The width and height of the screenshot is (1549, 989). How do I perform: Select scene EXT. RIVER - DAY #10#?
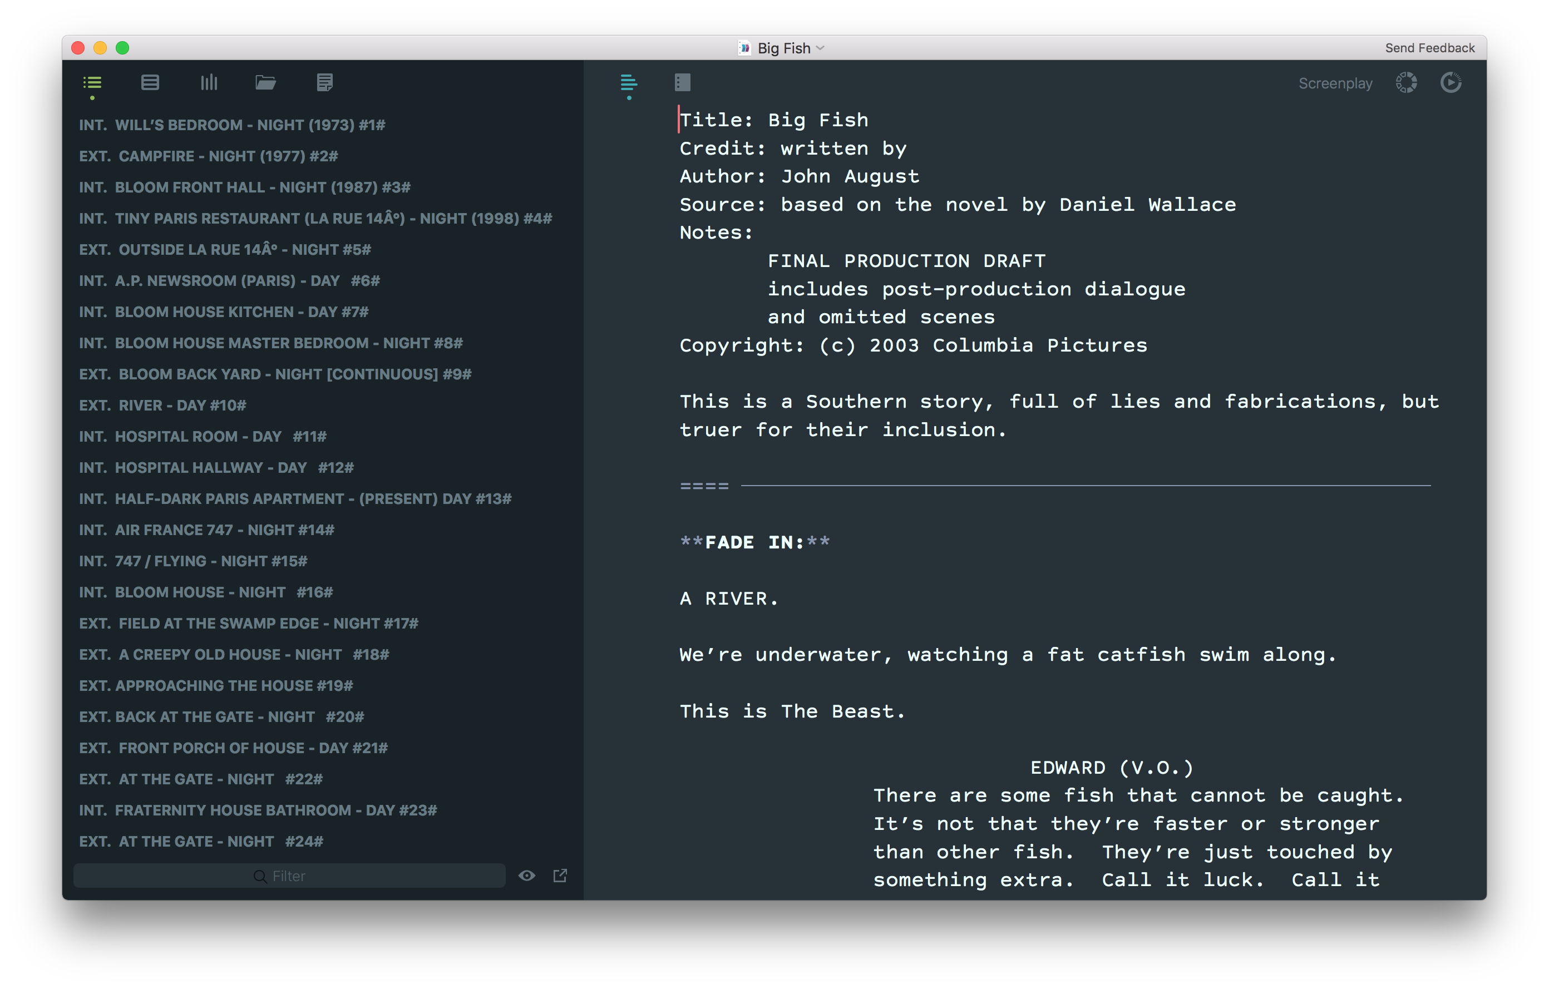coord(163,405)
